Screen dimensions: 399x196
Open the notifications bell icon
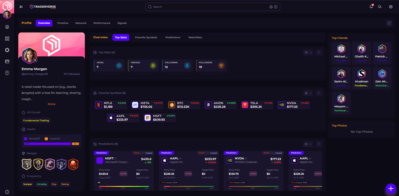(x=371, y=7)
